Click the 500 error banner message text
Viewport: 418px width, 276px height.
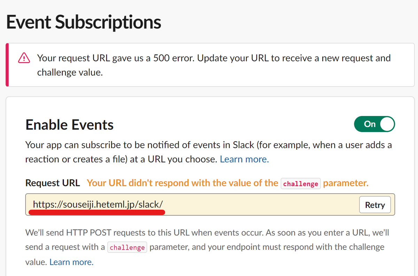point(214,65)
